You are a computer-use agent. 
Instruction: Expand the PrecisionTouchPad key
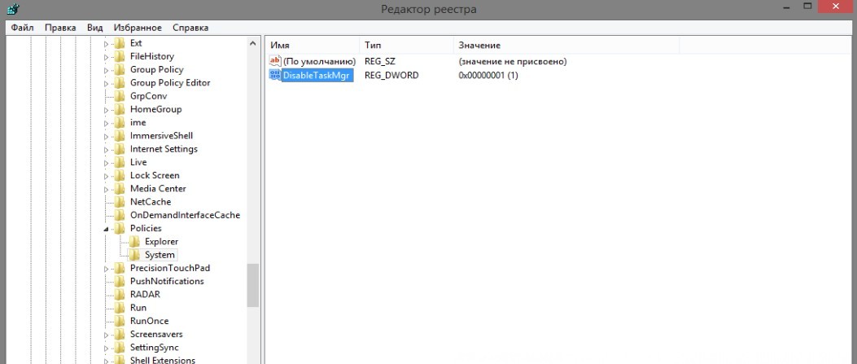pos(107,269)
